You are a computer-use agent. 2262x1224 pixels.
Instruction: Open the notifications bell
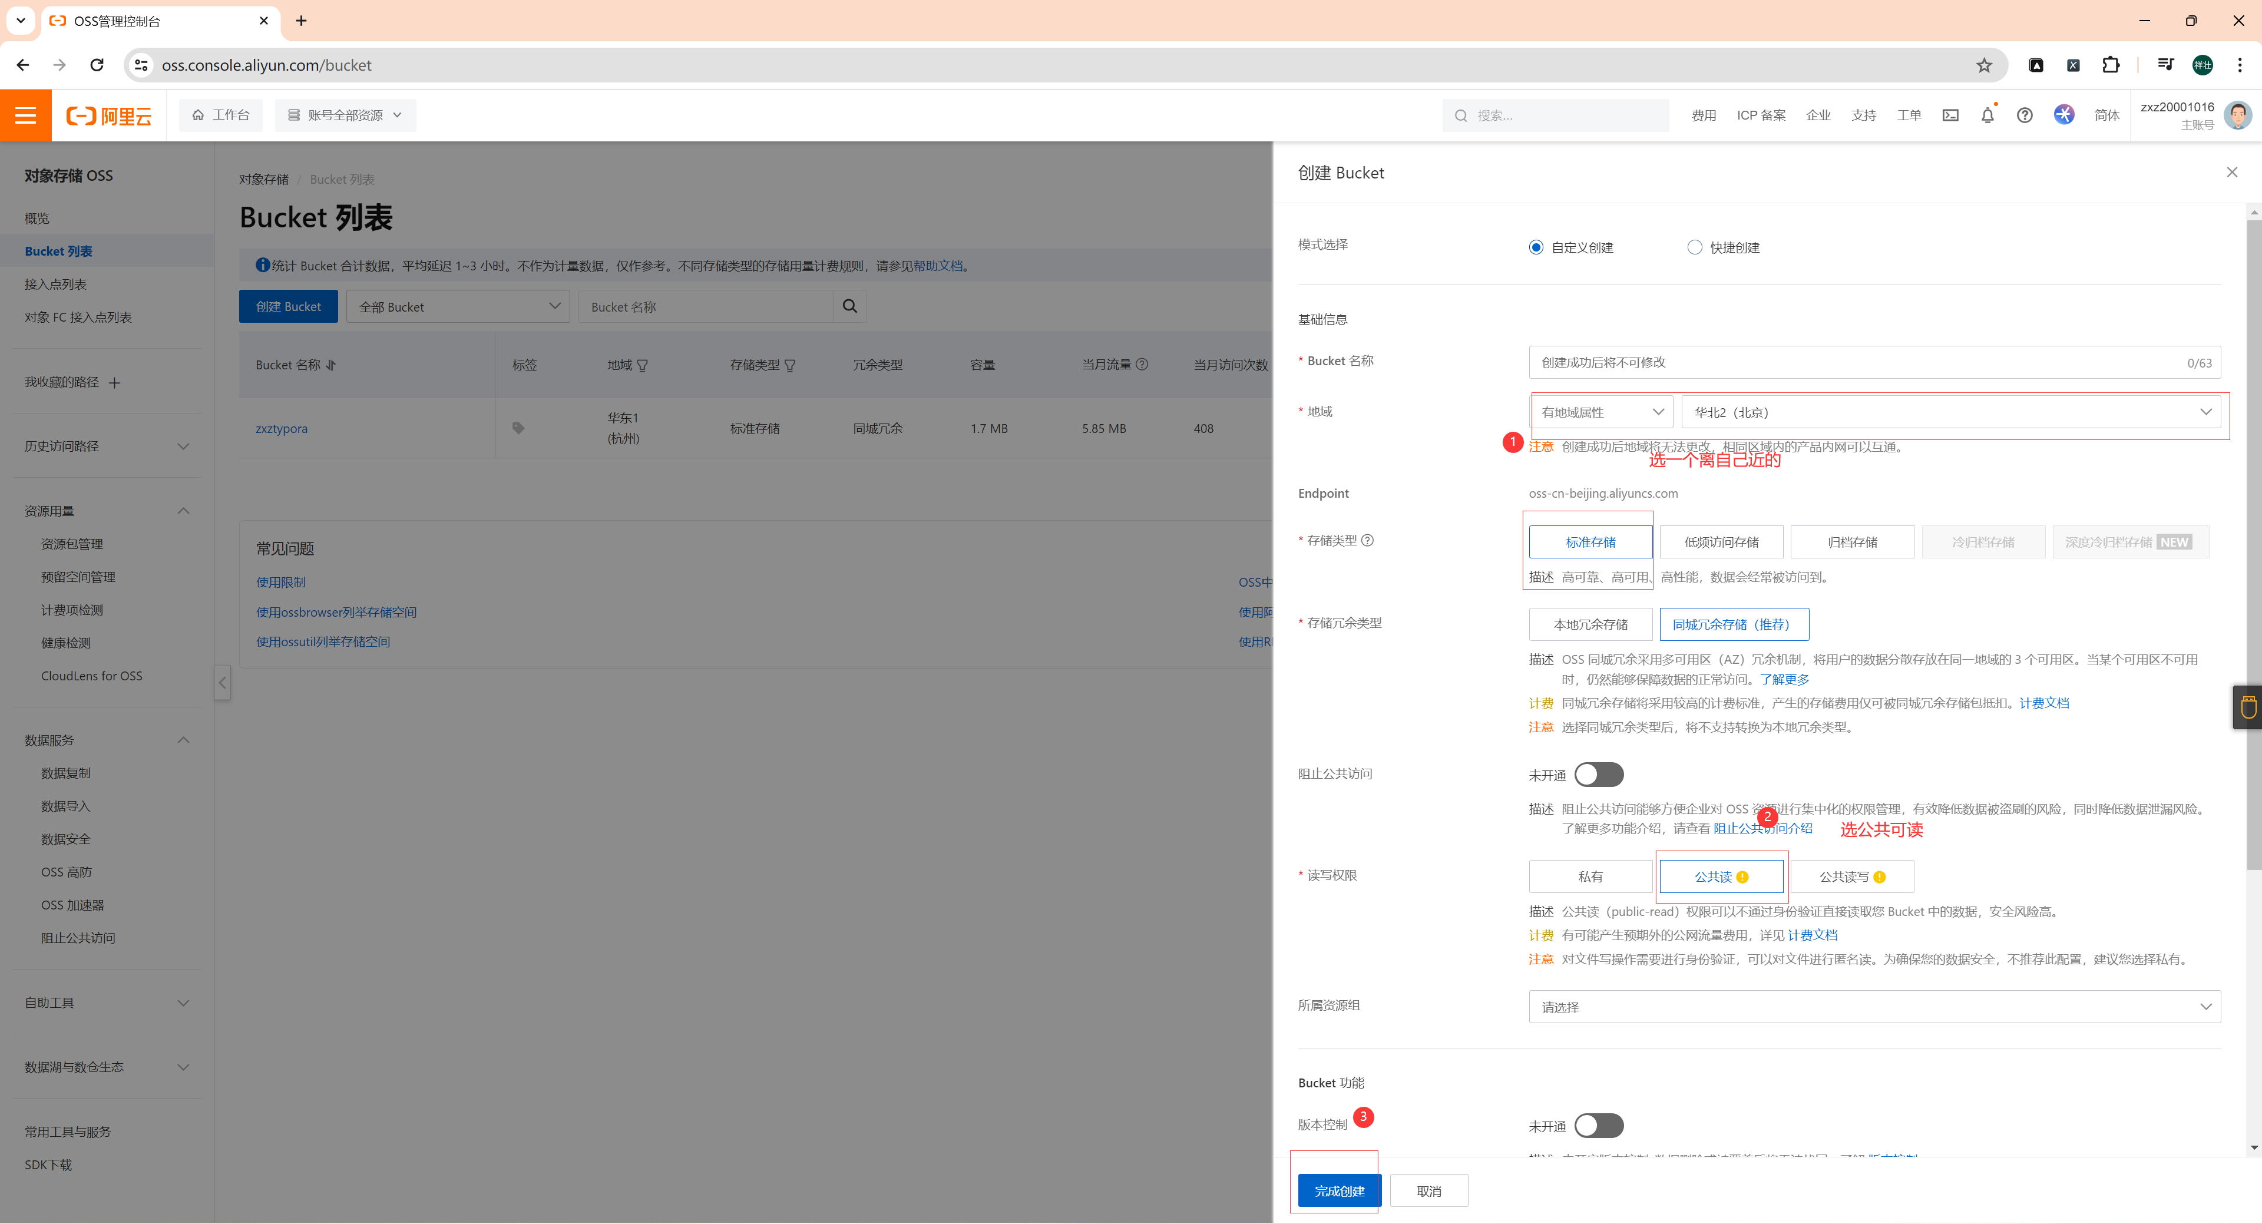1988,115
